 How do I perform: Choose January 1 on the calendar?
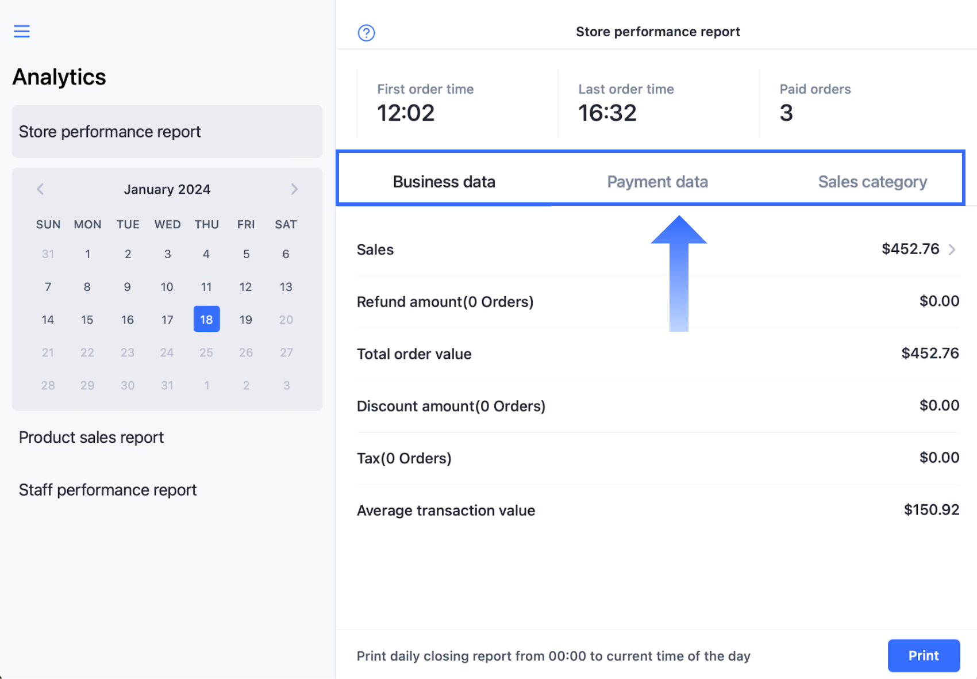tap(87, 254)
